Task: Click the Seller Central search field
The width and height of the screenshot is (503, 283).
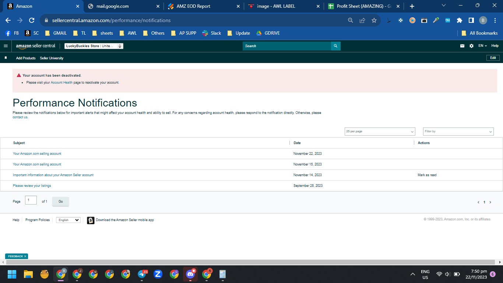Action: pyautogui.click(x=287, y=46)
